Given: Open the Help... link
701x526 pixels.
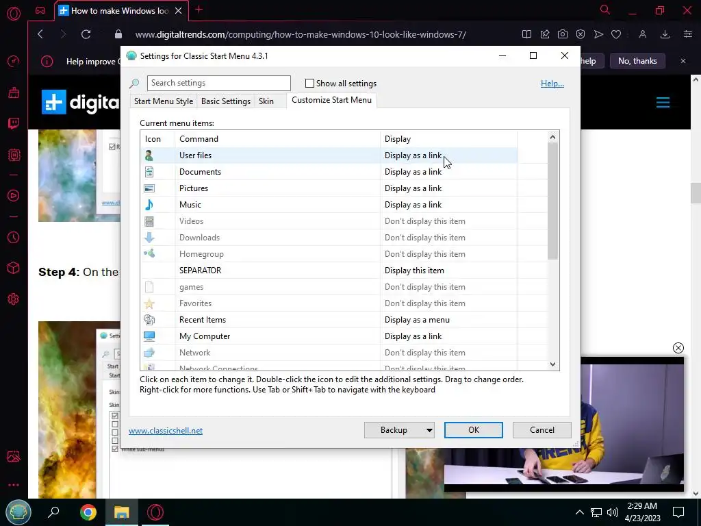Looking at the screenshot, I should click(552, 83).
